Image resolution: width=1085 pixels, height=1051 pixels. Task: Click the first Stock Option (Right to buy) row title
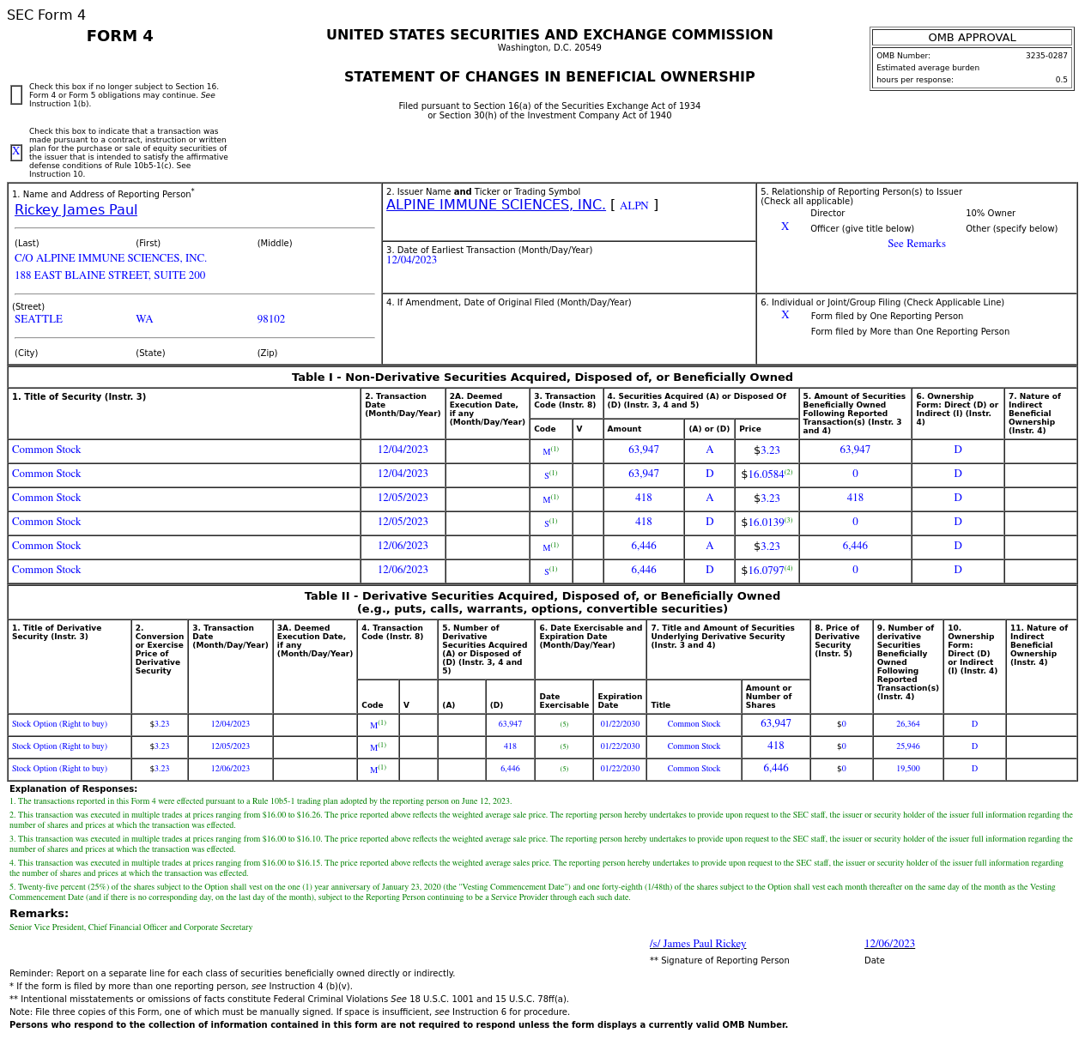[60, 724]
